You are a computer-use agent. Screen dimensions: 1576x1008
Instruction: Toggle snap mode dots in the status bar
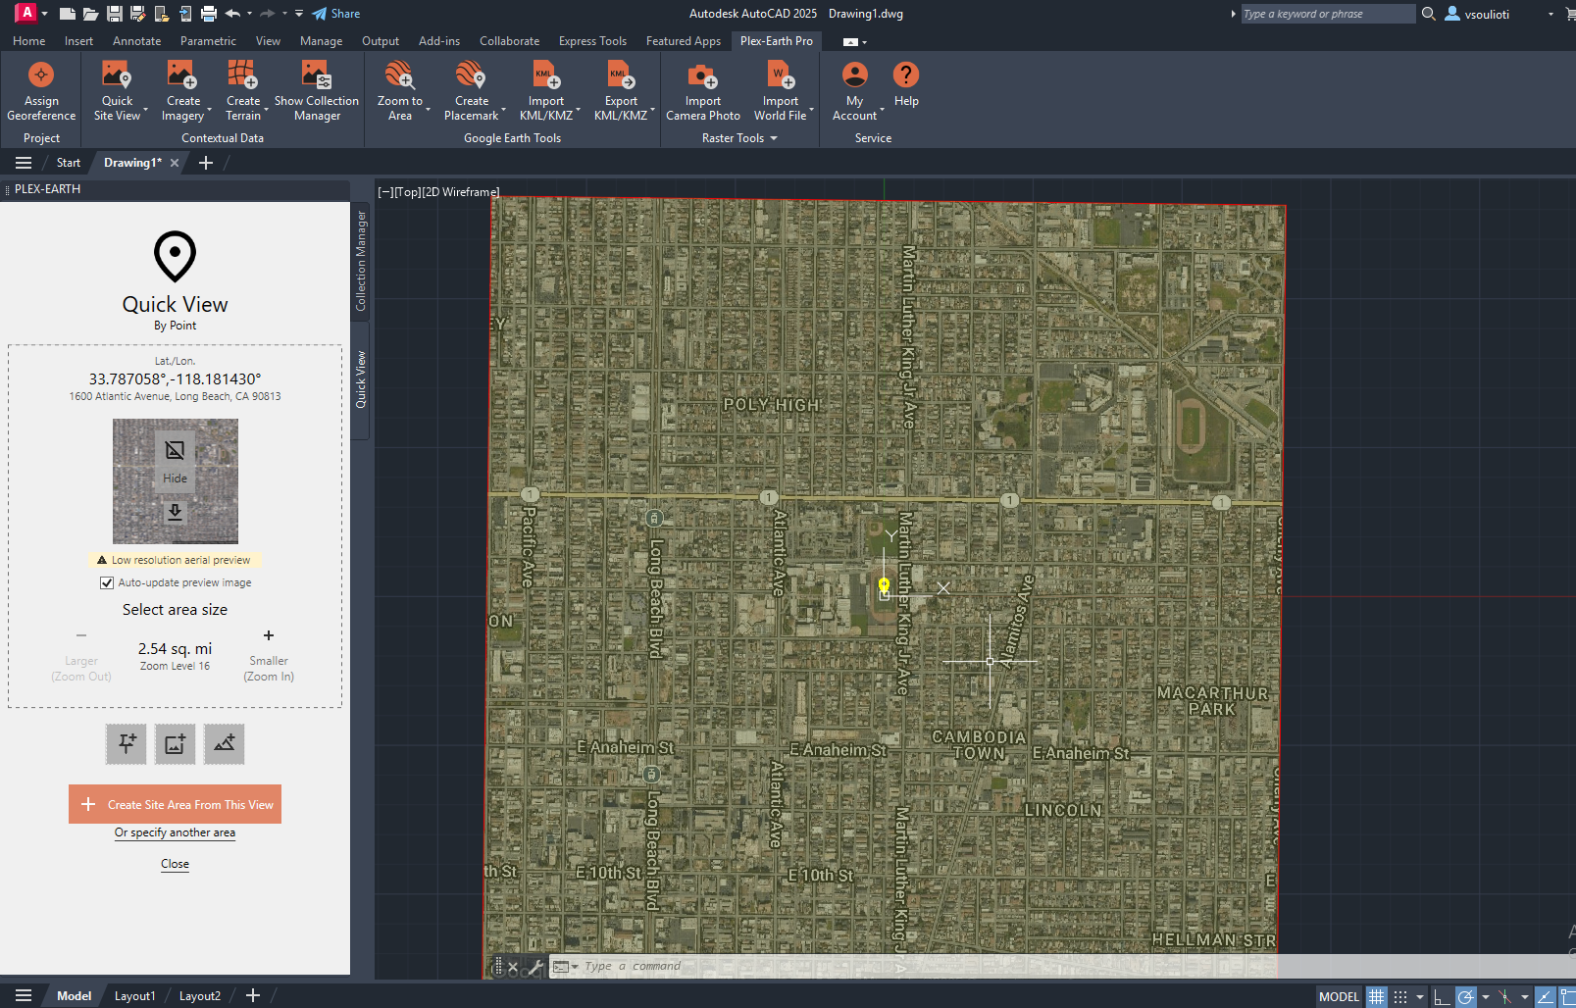pyautogui.click(x=1400, y=996)
